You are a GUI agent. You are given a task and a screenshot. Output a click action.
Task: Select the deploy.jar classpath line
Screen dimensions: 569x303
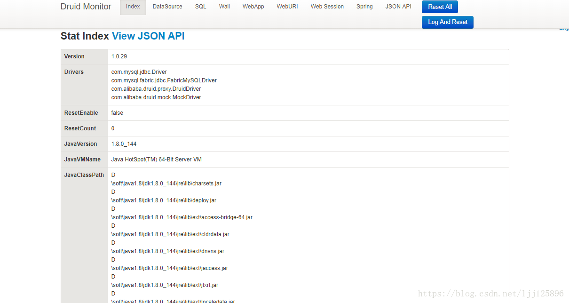(x=164, y=200)
